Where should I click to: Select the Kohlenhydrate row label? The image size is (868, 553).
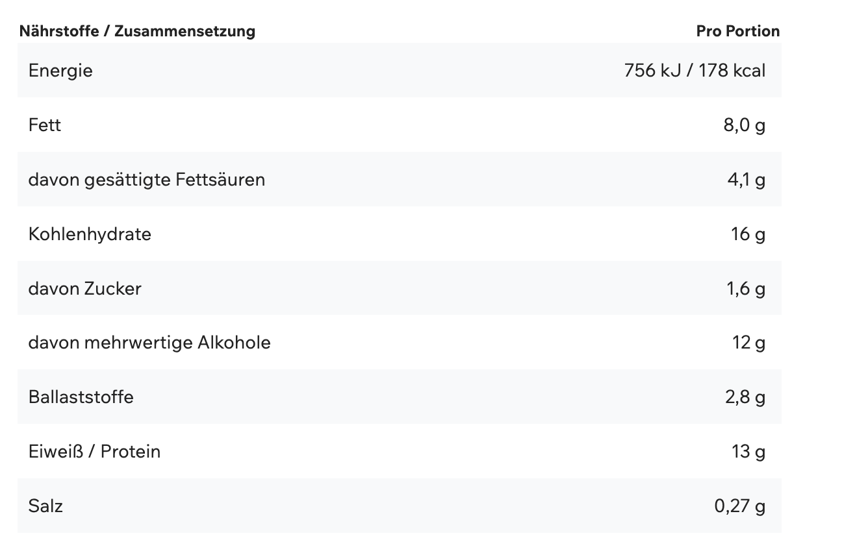point(90,234)
